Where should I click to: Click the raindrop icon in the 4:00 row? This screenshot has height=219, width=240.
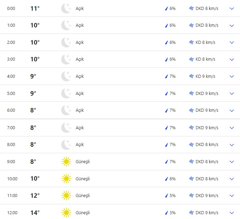[x=167, y=76]
